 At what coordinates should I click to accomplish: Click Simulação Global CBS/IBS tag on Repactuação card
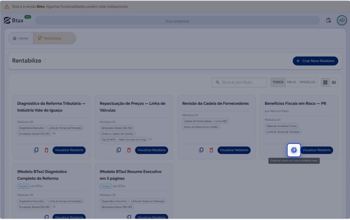(x=117, y=128)
